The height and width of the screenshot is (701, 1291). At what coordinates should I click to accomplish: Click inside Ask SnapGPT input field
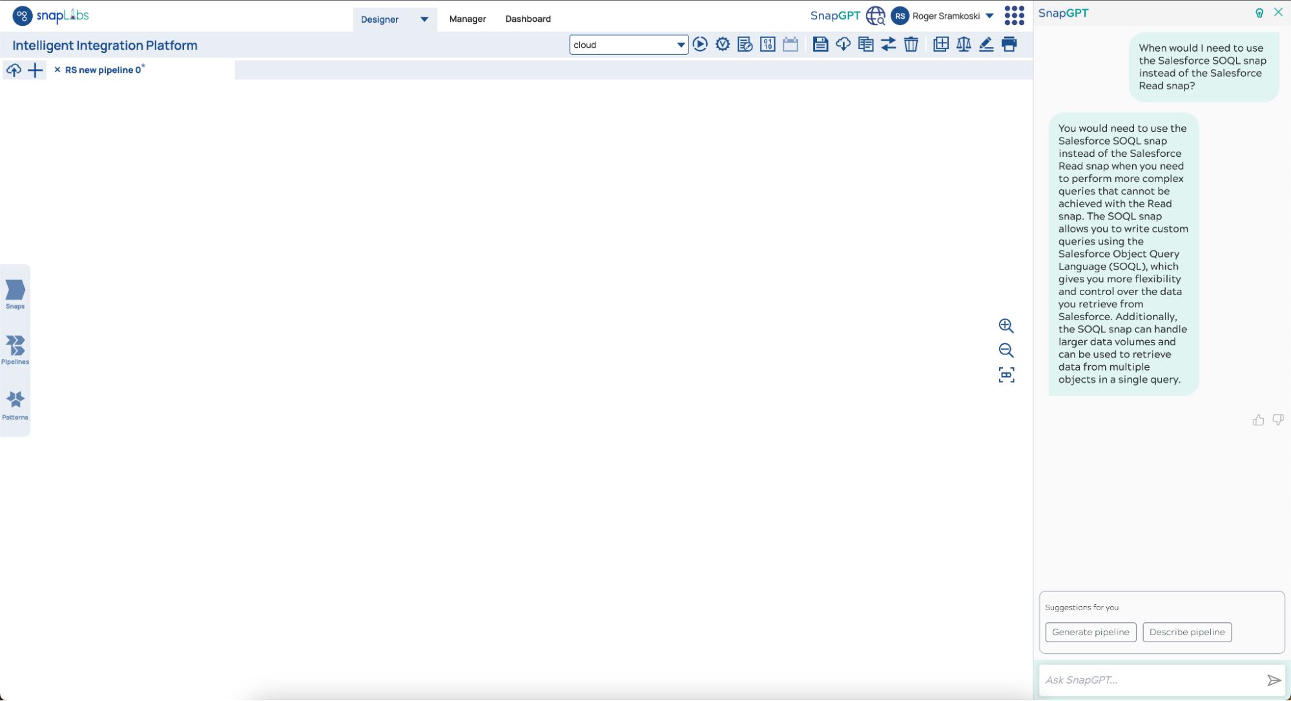[1150, 680]
